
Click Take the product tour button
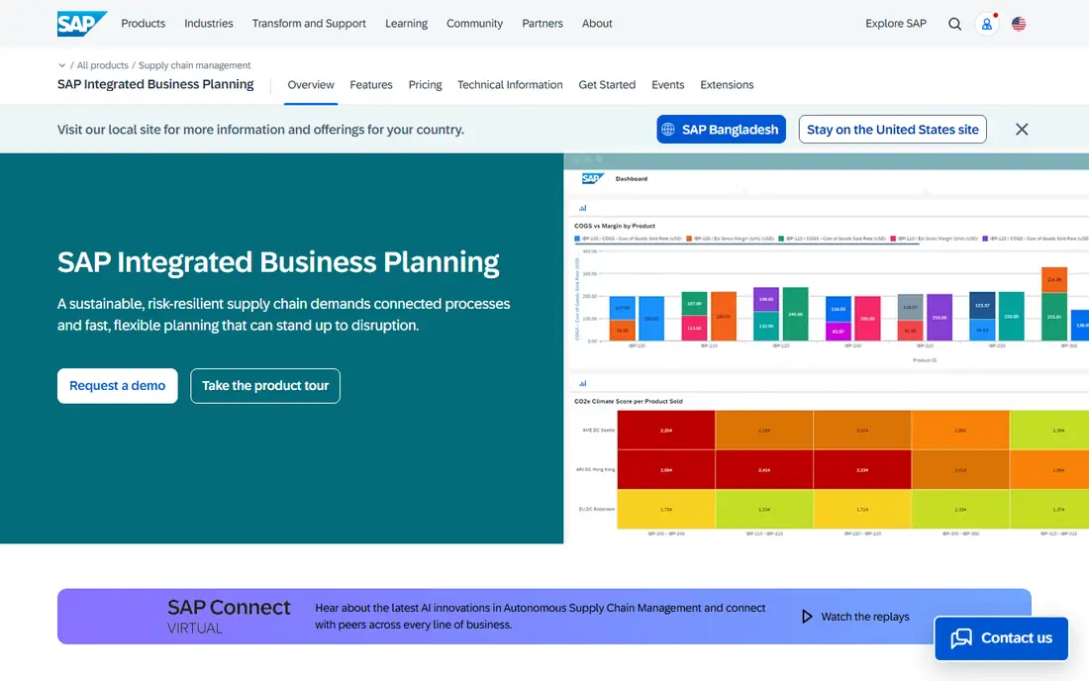click(265, 386)
